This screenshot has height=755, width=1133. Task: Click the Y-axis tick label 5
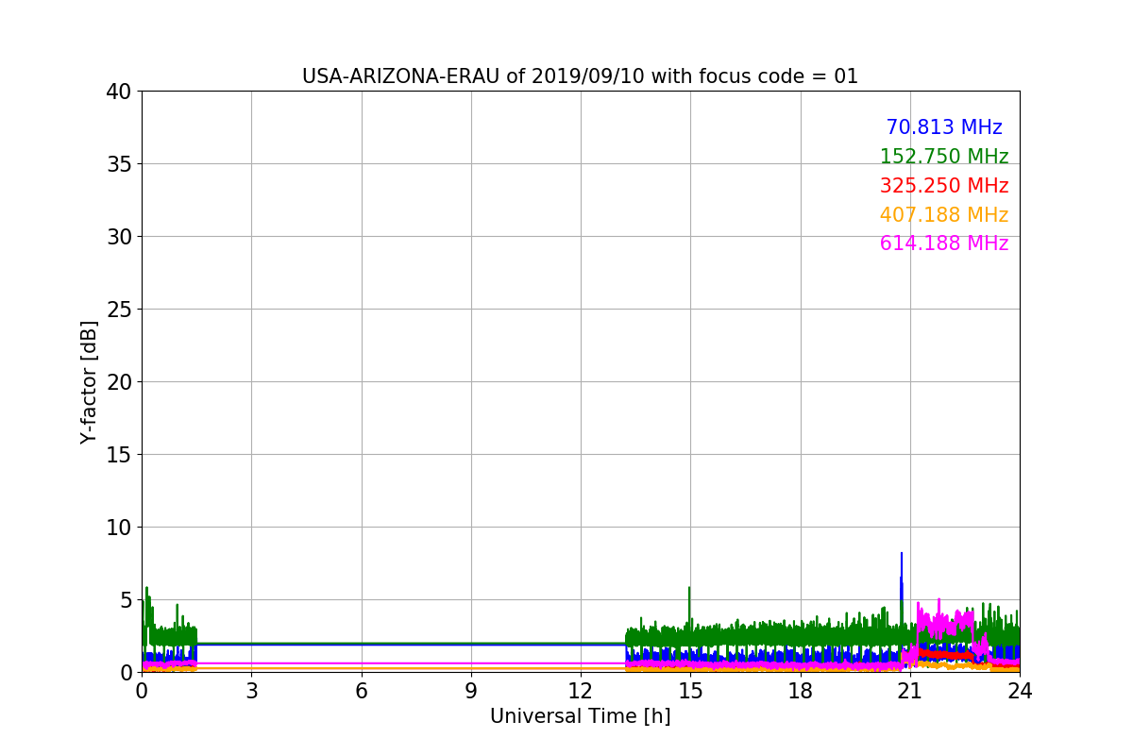pyautogui.click(x=125, y=600)
